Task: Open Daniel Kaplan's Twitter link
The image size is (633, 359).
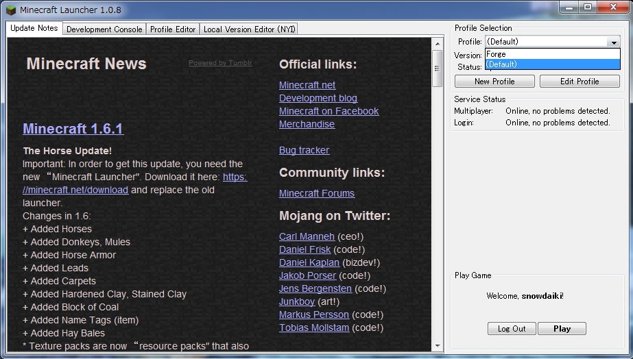Action: pos(309,262)
